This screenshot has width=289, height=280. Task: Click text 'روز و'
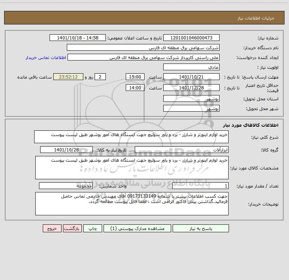[x=89, y=77]
